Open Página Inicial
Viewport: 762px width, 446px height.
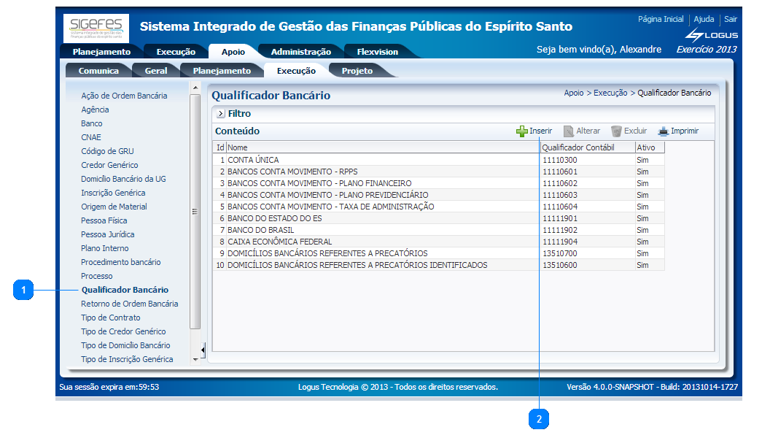point(661,19)
